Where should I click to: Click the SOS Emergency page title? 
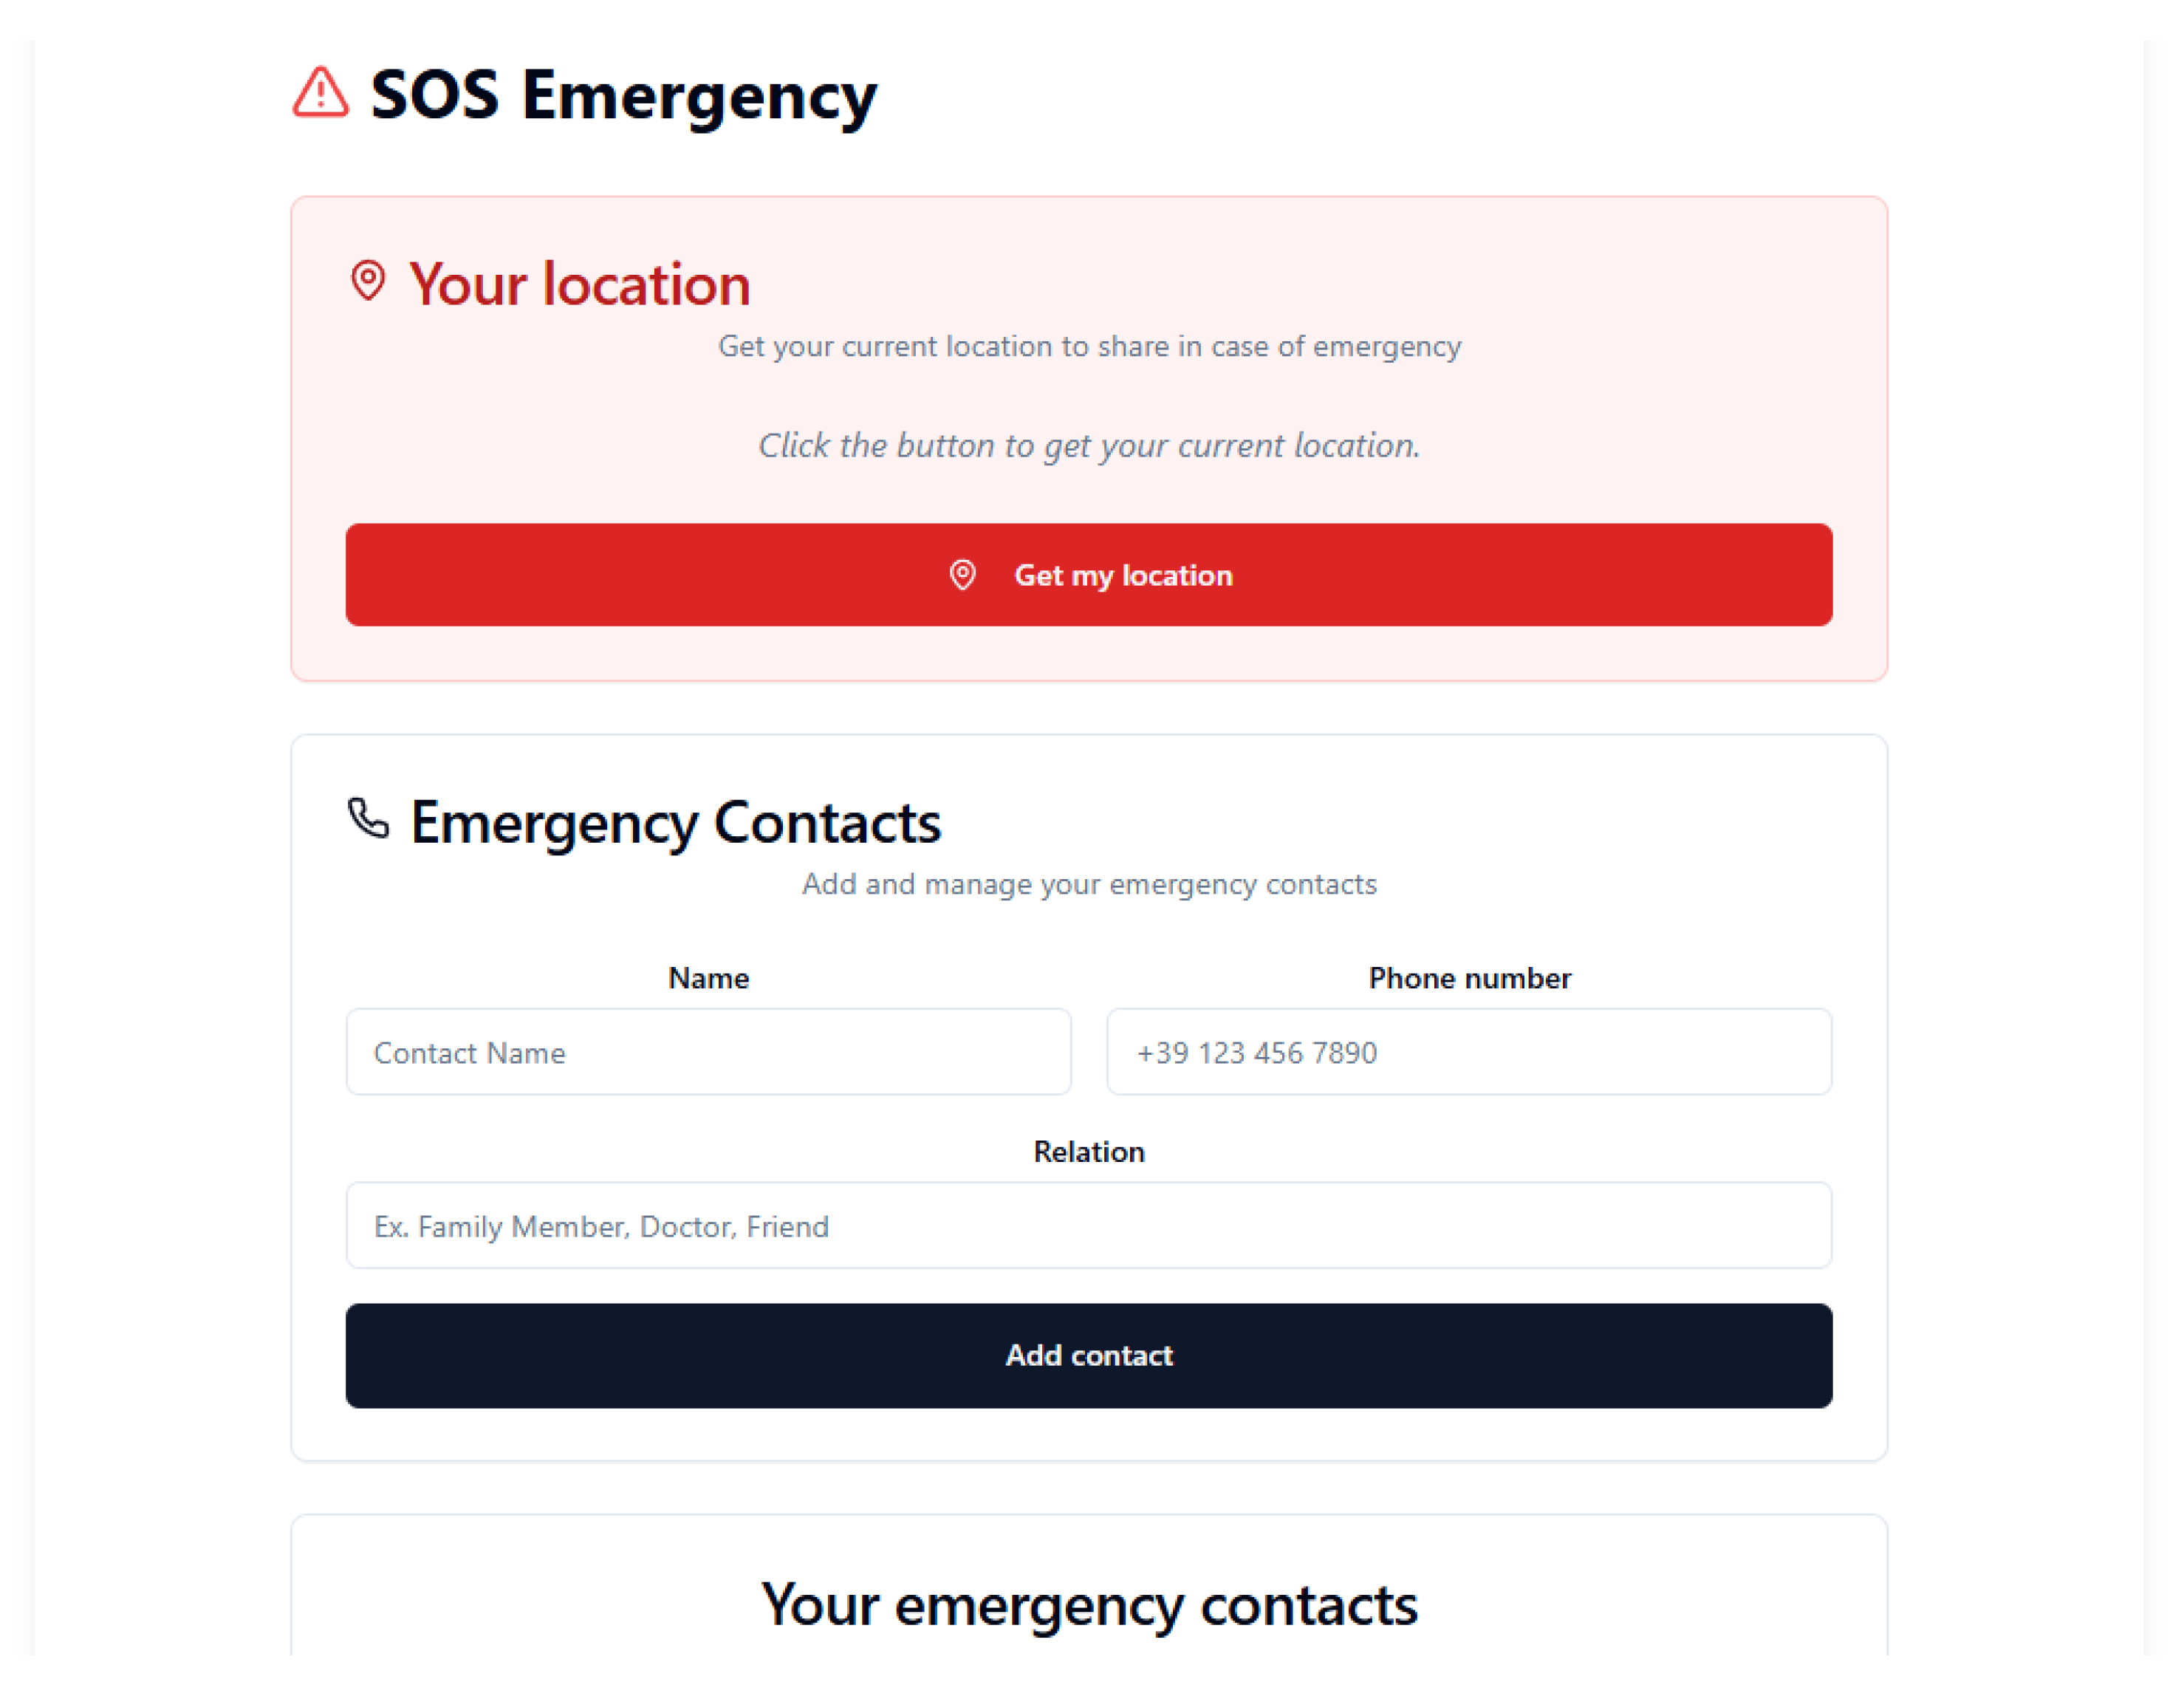[623, 96]
